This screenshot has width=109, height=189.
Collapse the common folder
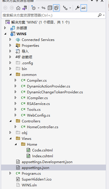[x=10, y=75]
